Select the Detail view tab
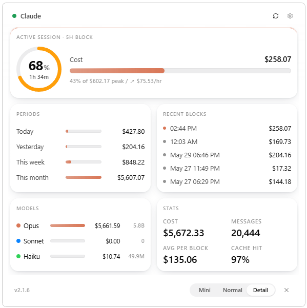Image resolution: width=307 pixels, height=308 pixels. 260,290
